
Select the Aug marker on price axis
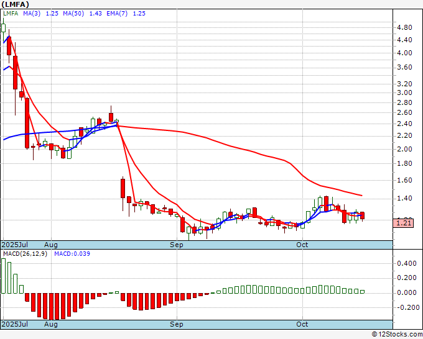(51, 245)
